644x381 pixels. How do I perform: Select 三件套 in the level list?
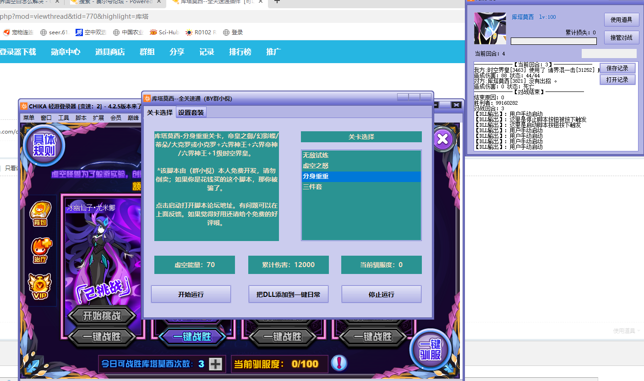(361, 187)
